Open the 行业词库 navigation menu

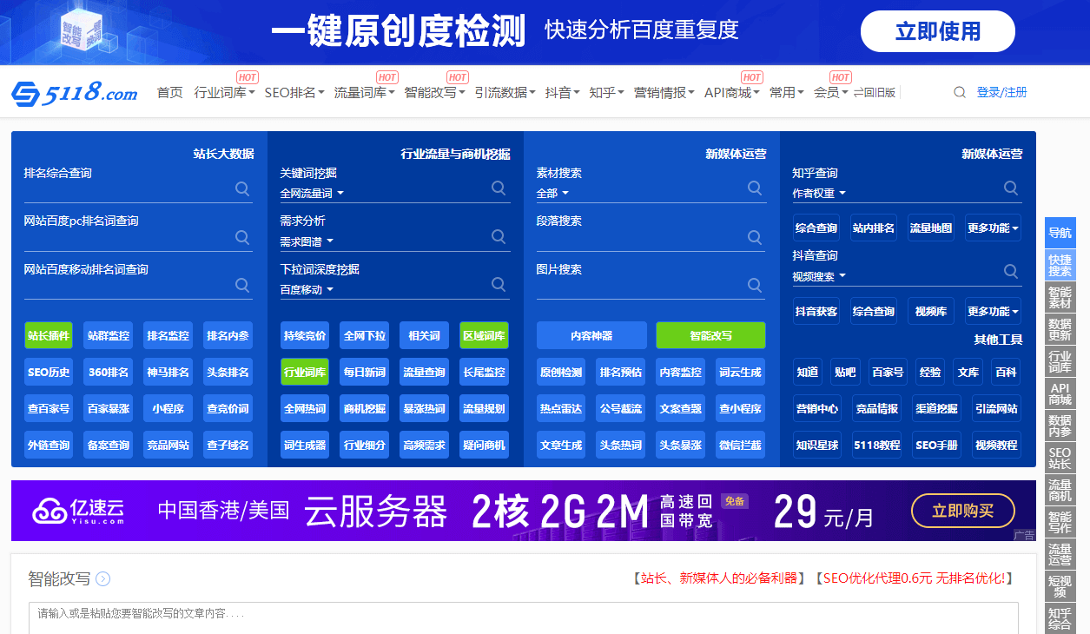coord(220,91)
